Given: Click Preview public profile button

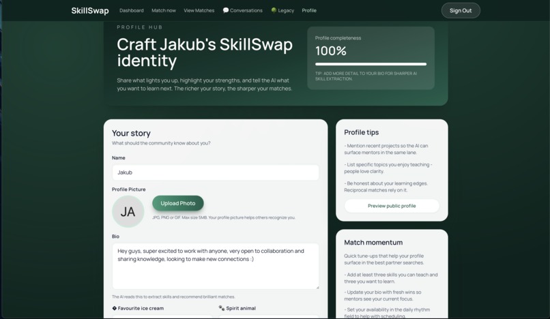Looking at the screenshot, I should pos(392,206).
